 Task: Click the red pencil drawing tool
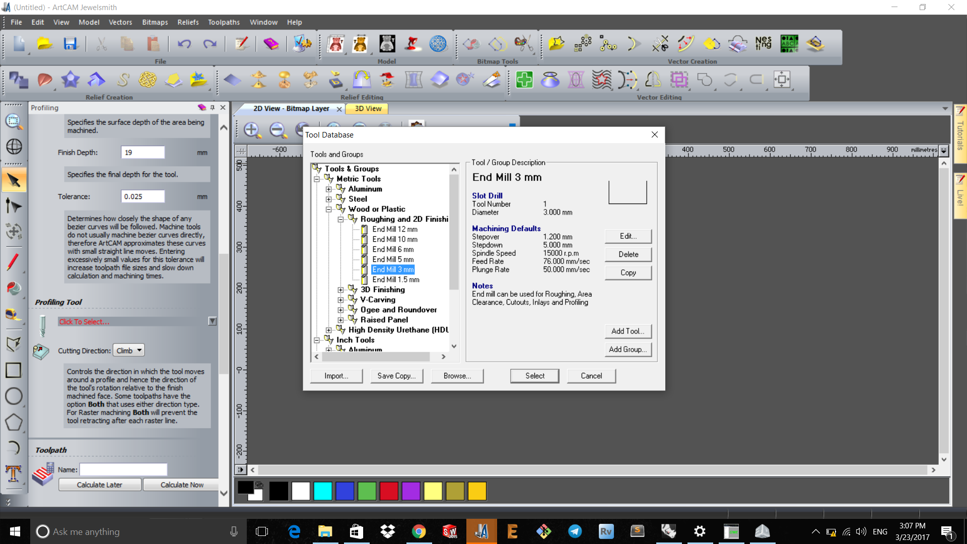click(x=14, y=262)
